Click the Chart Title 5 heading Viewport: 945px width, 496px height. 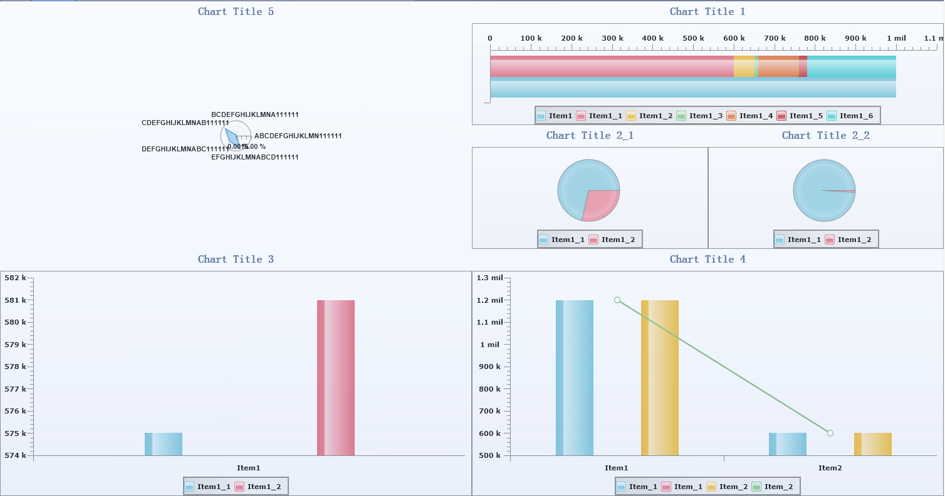(236, 11)
